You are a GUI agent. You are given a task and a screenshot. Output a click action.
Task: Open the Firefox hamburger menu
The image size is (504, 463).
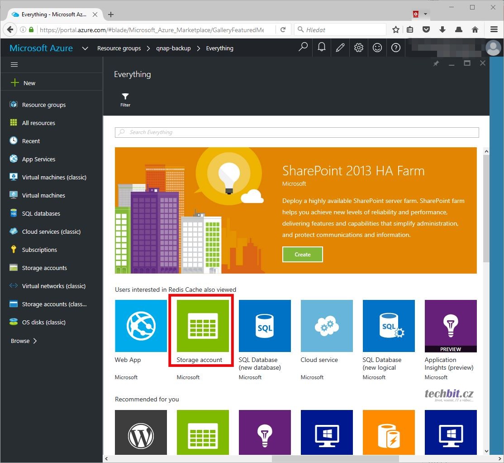(x=494, y=29)
